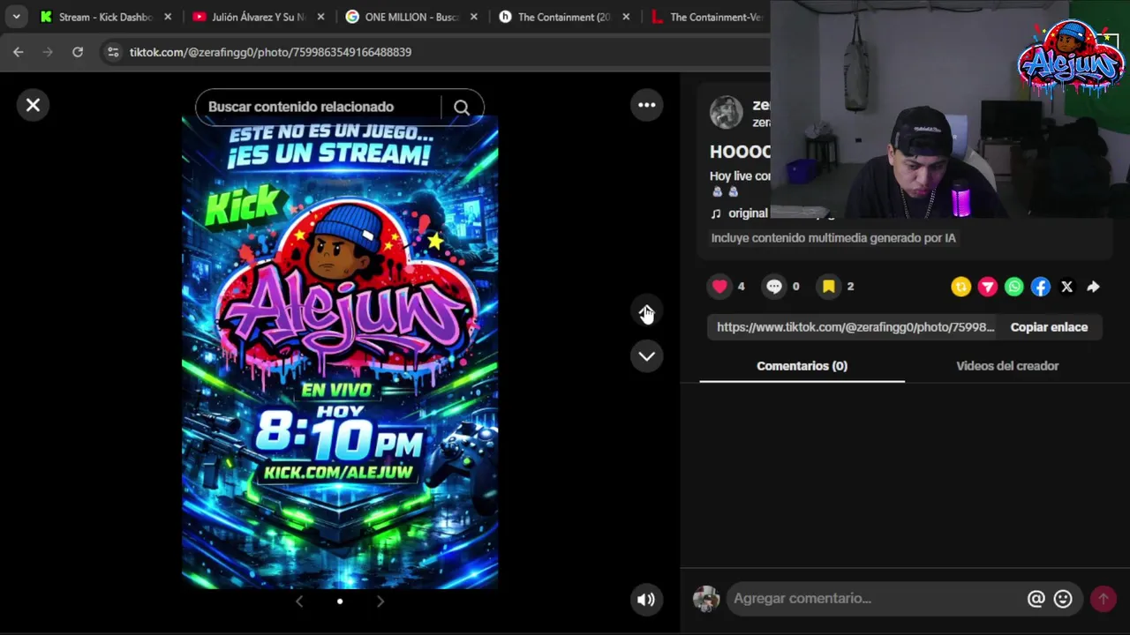1130x635 pixels.
Task: Send to friends with red share icon
Action: point(987,287)
